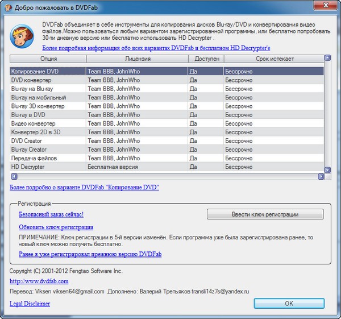Open the Безопасный заказ сейчас link
The width and height of the screenshot is (341, 319).
click(51, 214)
